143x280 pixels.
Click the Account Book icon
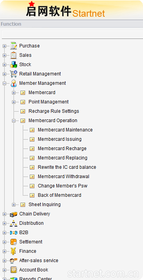(x=14, y=270)
